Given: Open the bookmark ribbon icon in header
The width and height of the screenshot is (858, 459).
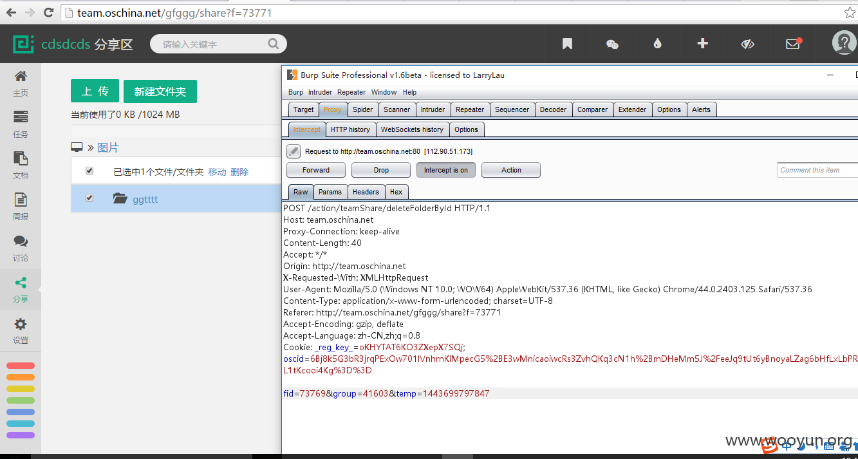Looking at the screenshot, I should tap(567, 44).
